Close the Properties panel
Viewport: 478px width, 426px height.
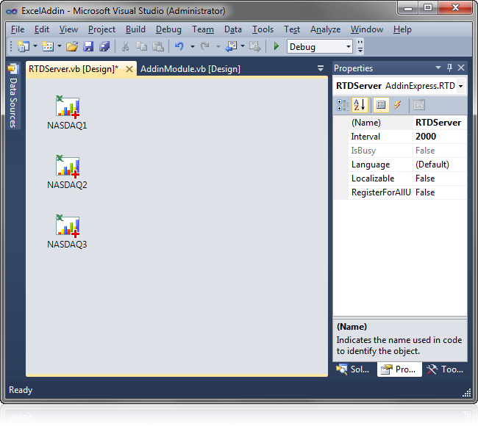click(x=461, y=68)
